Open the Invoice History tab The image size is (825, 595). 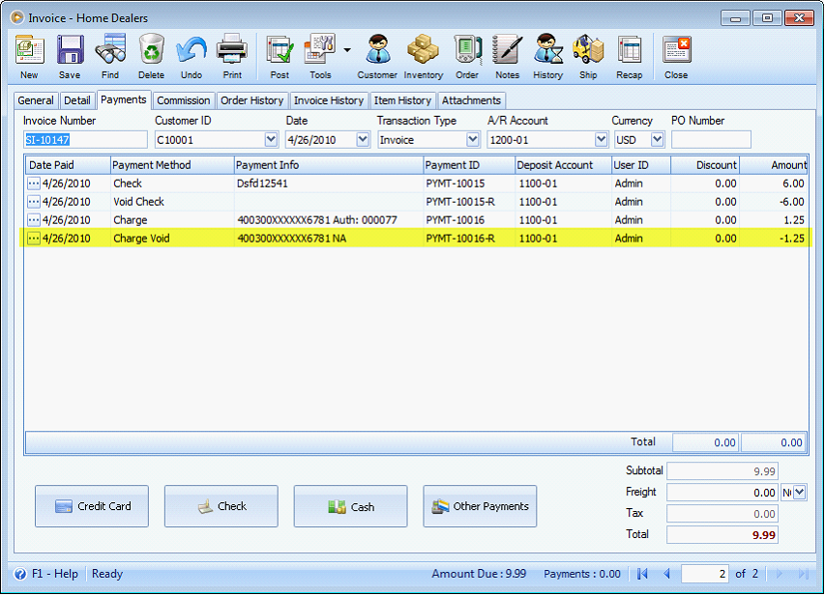point(329,100)
